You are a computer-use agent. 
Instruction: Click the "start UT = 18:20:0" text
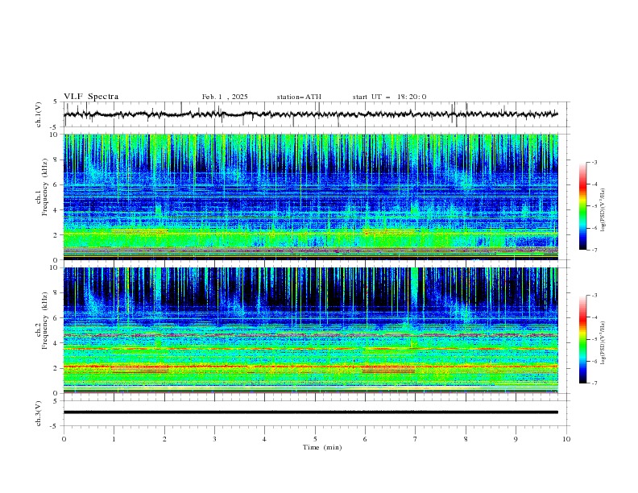pyautogui.click(x=389, y=97)
